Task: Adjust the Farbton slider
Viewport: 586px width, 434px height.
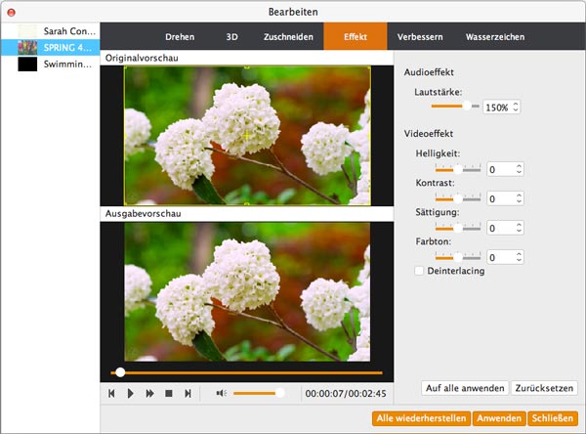Action: [458, 257]
